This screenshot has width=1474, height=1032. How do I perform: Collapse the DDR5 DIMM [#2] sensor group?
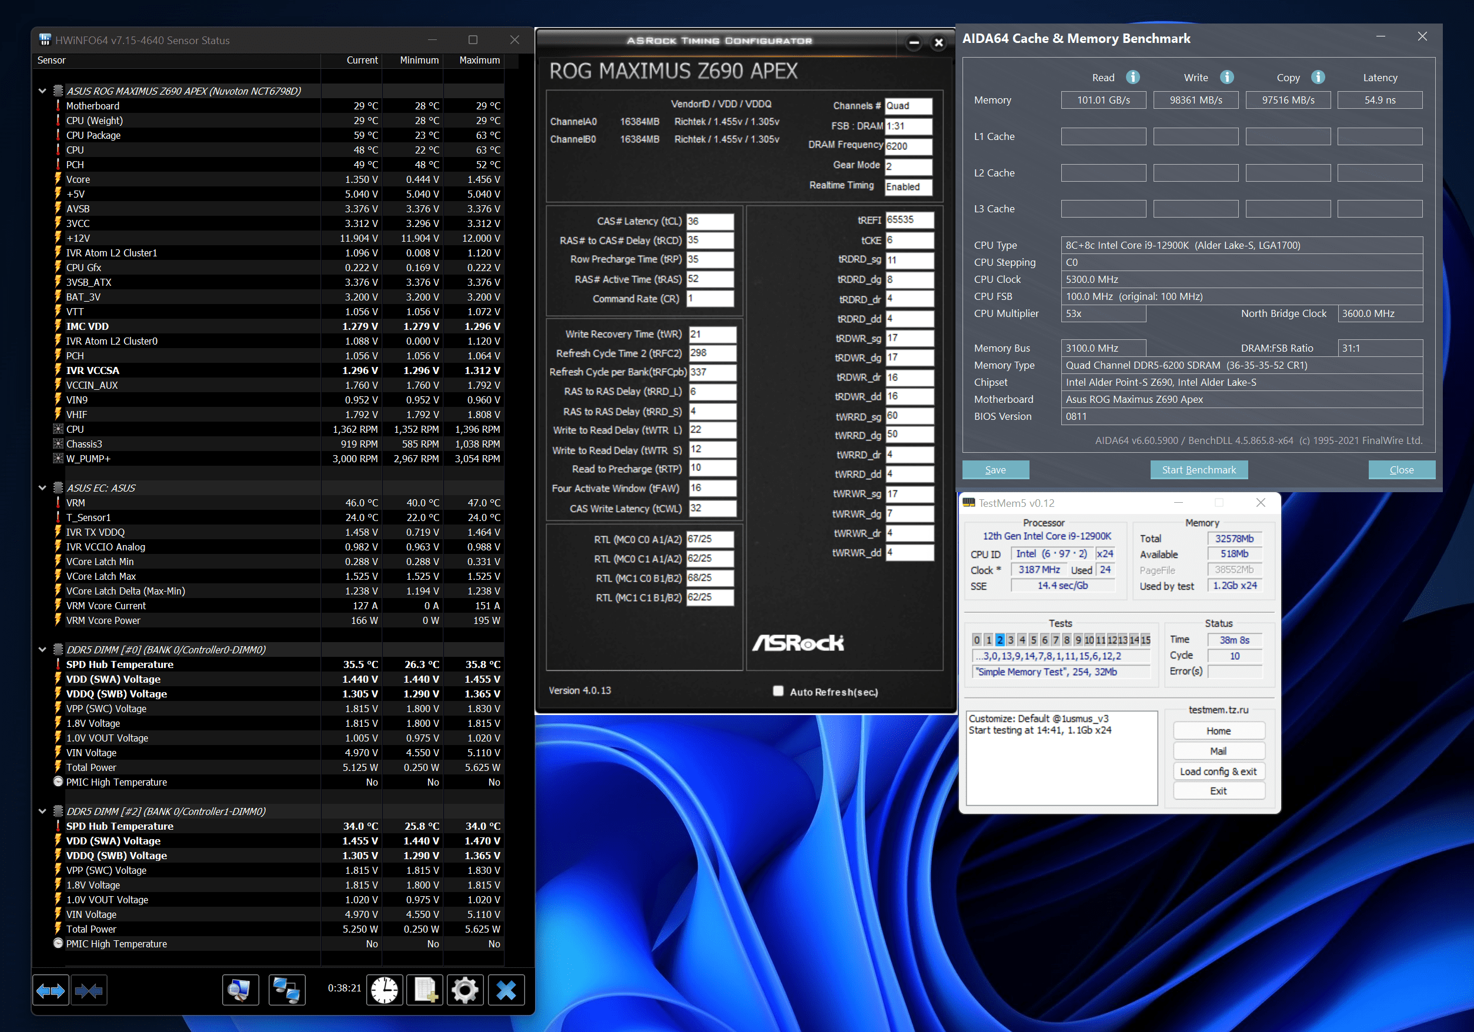point(42,811)
